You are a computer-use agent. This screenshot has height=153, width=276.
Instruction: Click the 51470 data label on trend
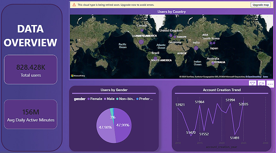tap(191, 132)
